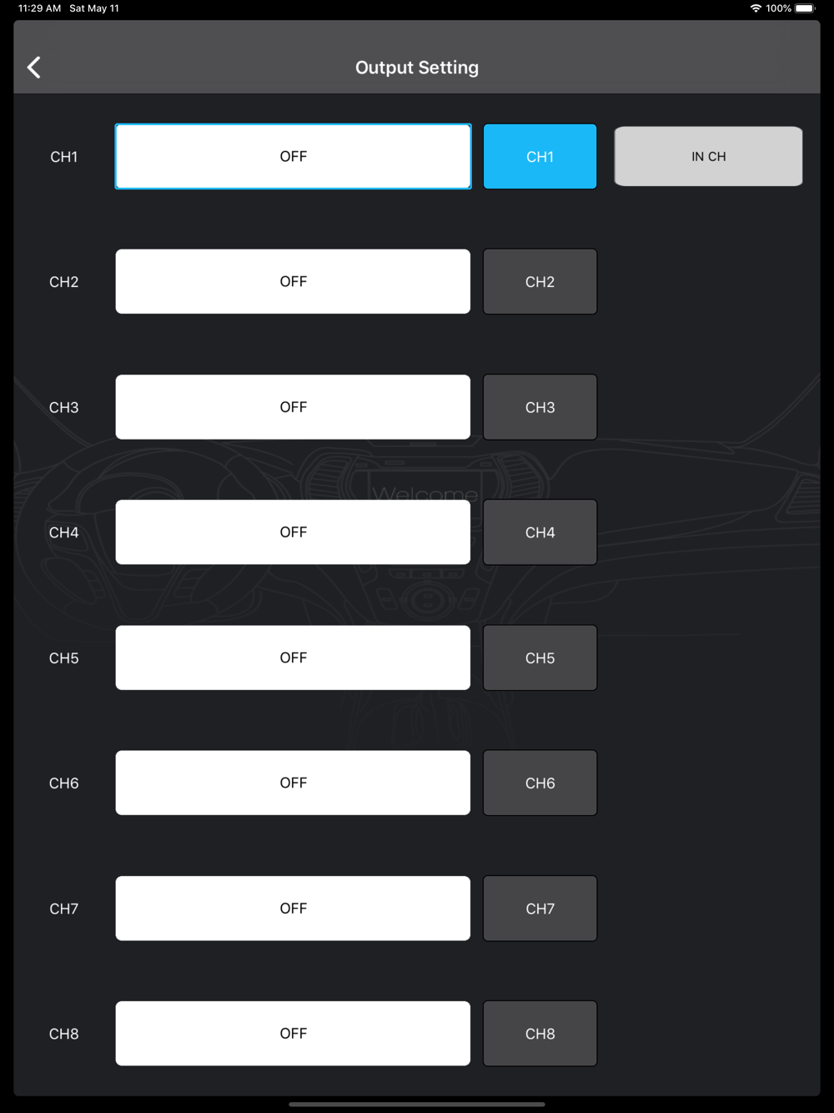Open CH7 output OFF selector
The image size is (834, 1113).
(293, 908)
